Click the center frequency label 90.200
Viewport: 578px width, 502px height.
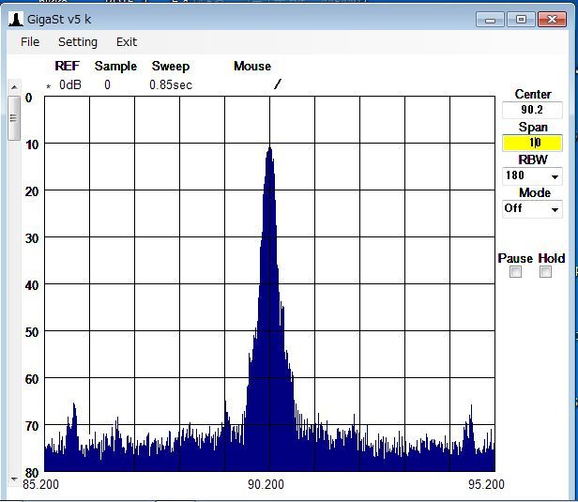coord(266,484)
